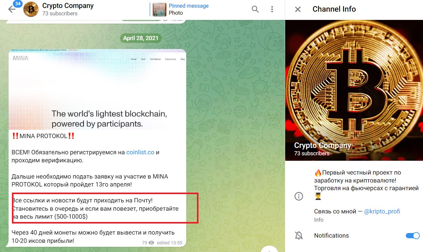Viewport: 423px width, 252px height.
Task: Click the scroll-to-bottom round button
Action: click(x=270, y=249)
